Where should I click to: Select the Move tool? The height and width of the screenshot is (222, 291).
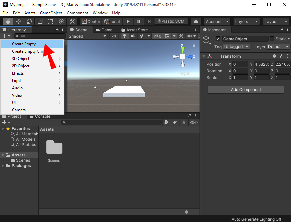[19, 21]
